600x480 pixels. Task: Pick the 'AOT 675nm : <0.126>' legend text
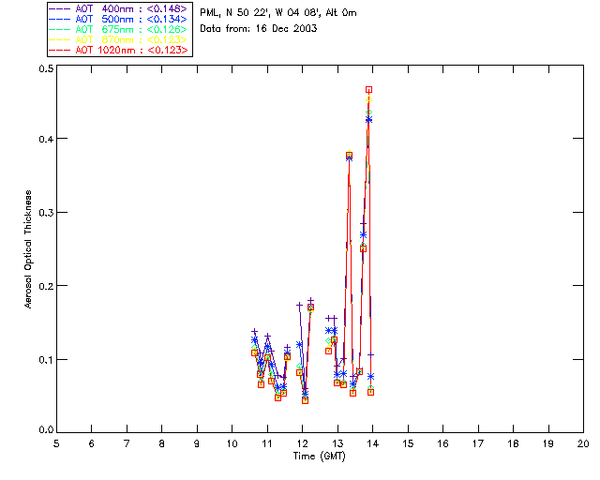point(131,29)
